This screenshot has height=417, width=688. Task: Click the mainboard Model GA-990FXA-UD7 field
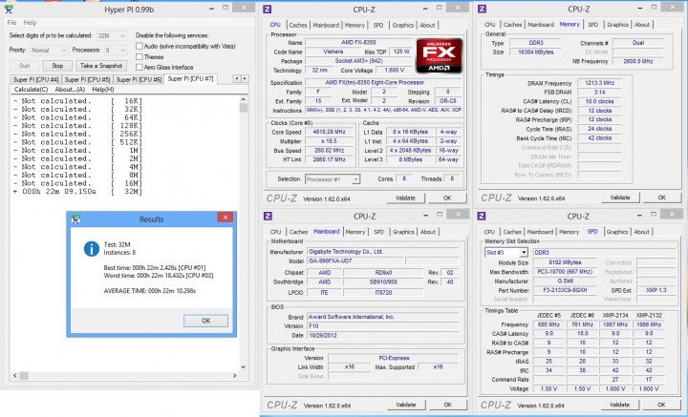[355, 261]
